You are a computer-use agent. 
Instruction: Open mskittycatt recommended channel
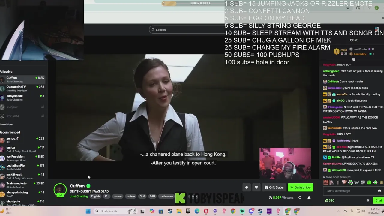point(22,176)
